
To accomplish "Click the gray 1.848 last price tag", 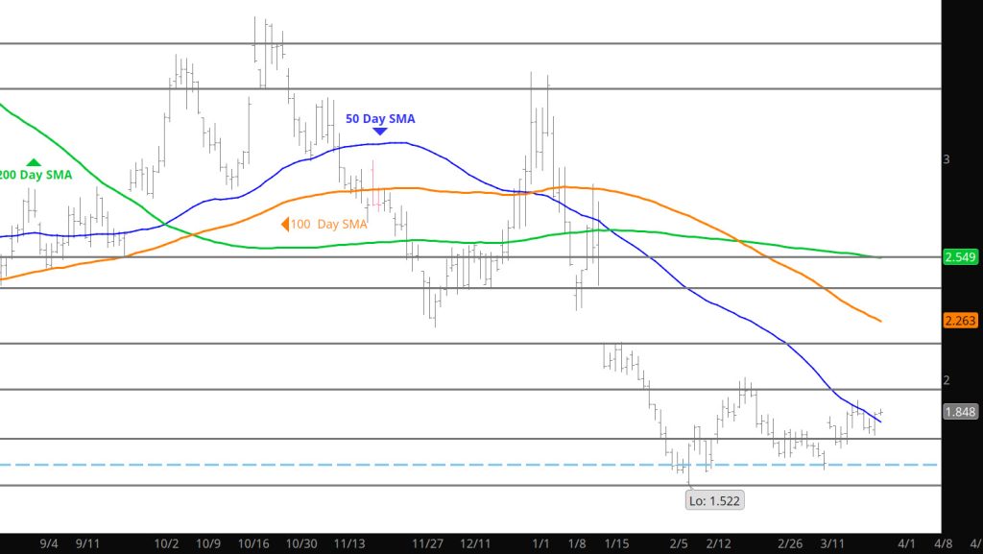I will (x=960, y=412).
